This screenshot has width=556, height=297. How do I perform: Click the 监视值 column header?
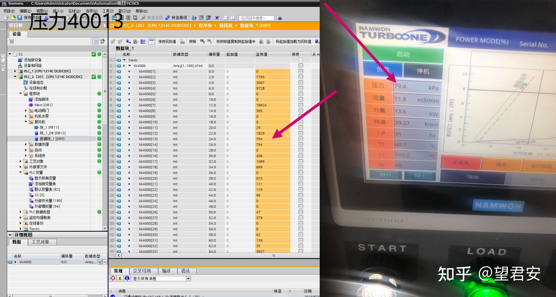coord(273,54)
